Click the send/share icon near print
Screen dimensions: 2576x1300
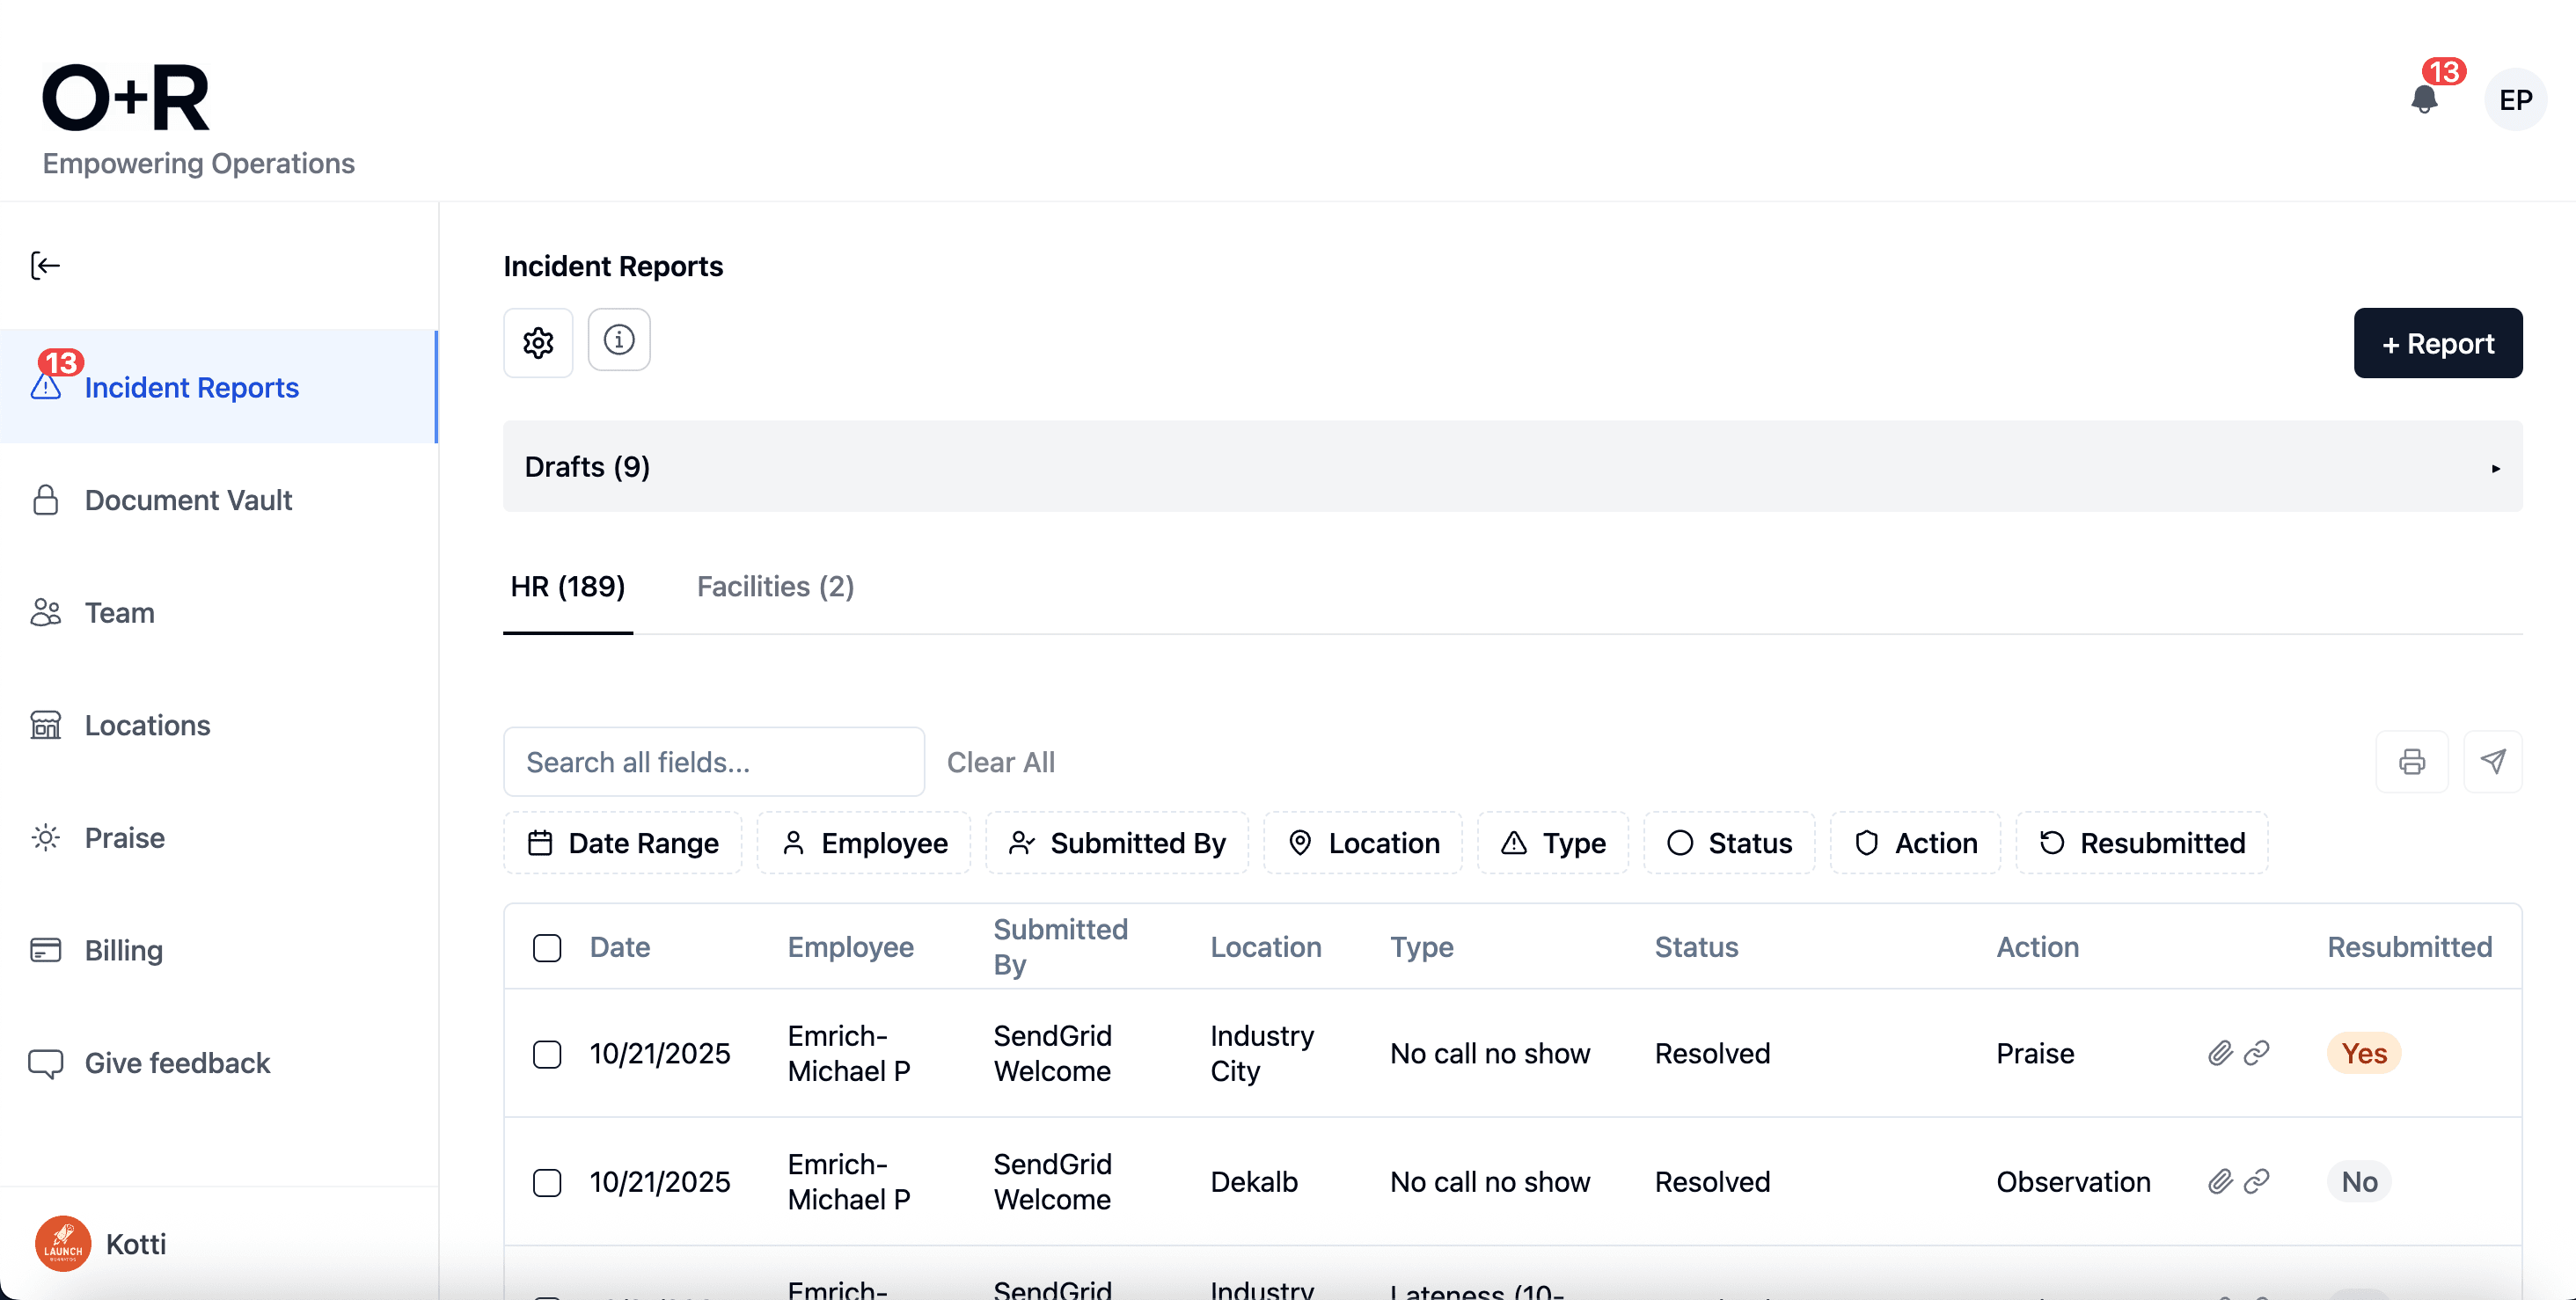(x=2494, y=761)
